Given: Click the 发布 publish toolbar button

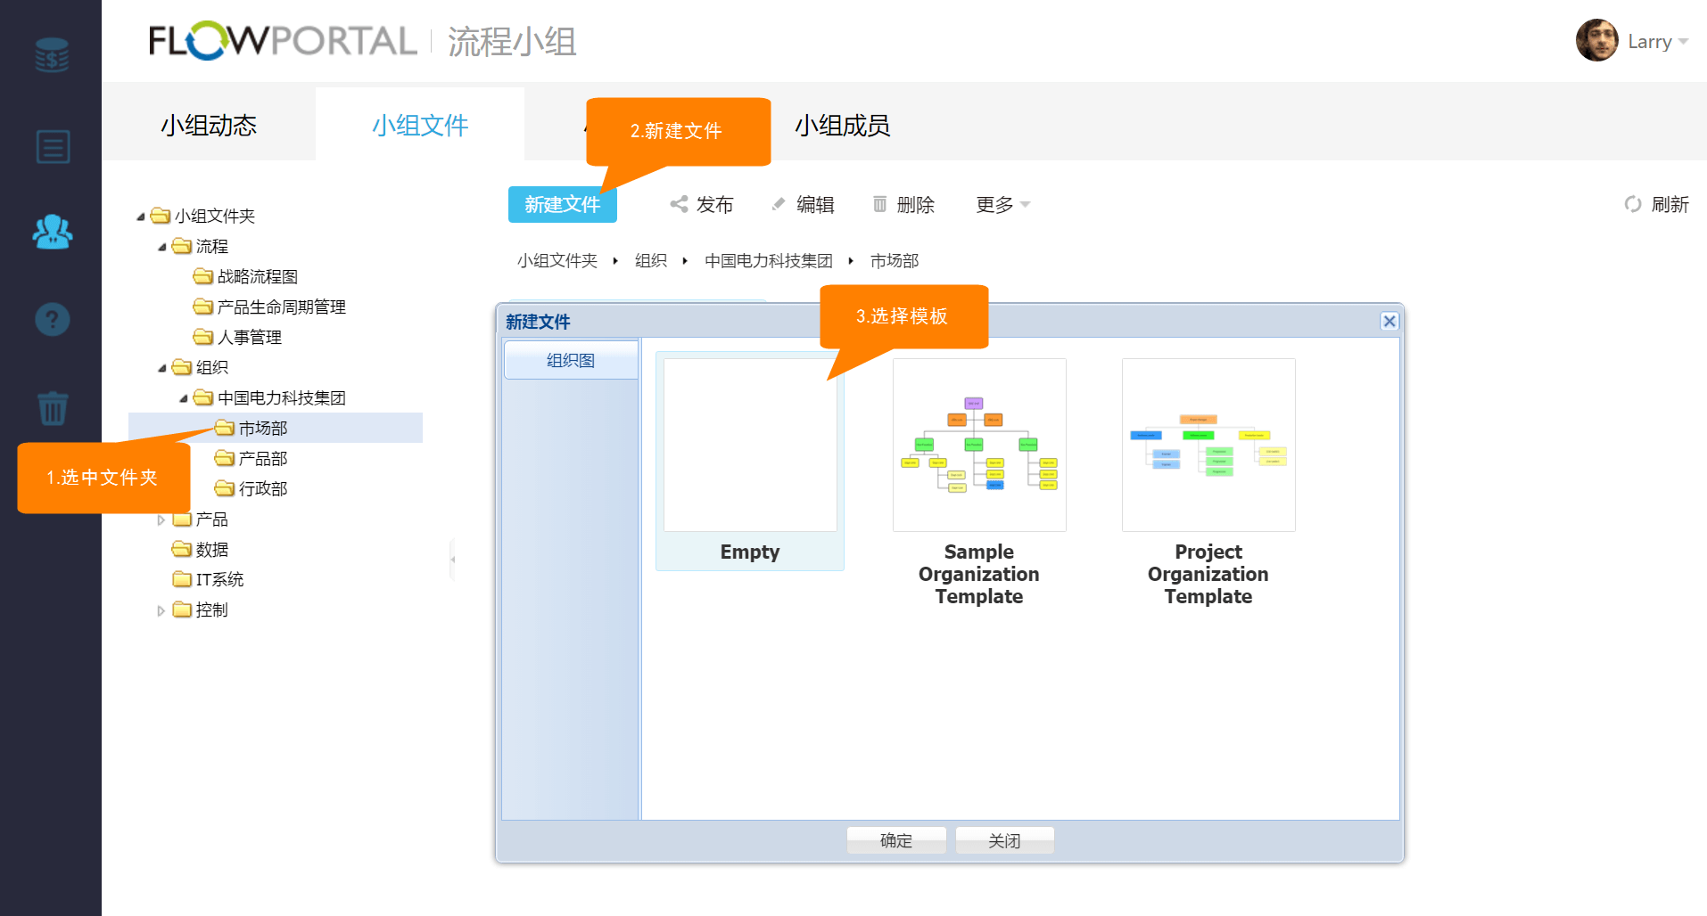Looking at the screenshot, I should pyautogui.click(x=702, y=204).
